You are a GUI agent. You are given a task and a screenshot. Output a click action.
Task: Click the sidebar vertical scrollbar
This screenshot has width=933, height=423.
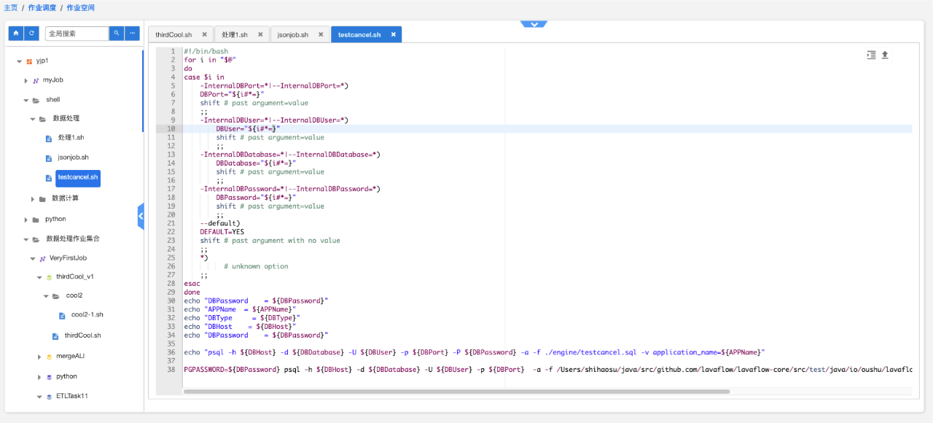(x=143, y=91)
